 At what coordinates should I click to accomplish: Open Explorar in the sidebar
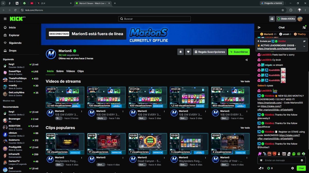click(x=21, y=35)
